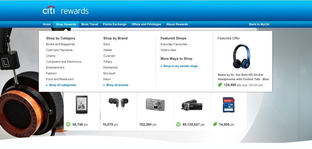
Task: Open the Shop Rewards menu tab
Action: [x=66, y=24]
